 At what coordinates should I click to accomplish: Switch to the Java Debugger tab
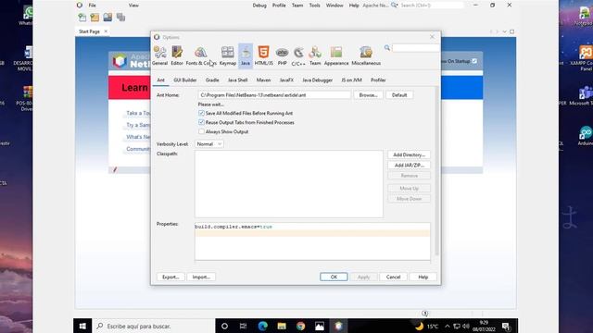[x=317, y=80]
